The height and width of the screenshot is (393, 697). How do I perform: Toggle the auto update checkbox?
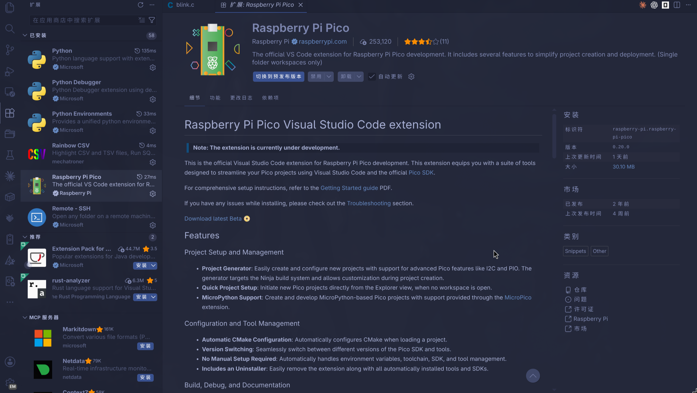372,76
